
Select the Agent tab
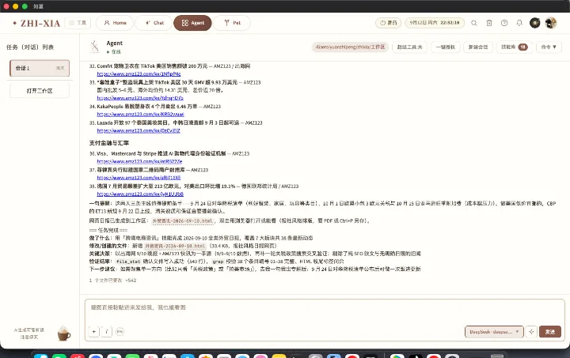(x=192, y=23)
